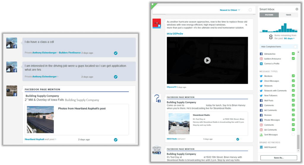Click the Twitter icon next to New Followers

click(x=261, y=96)
